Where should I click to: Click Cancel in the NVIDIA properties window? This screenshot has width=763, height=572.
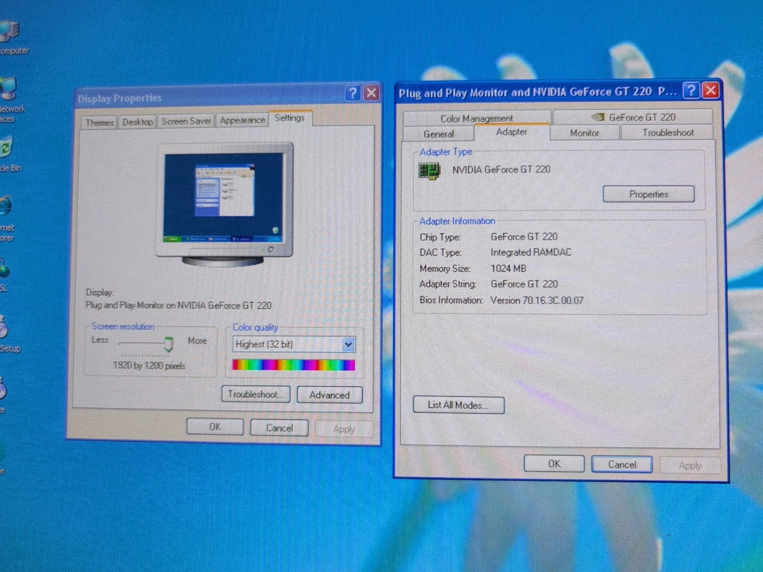[622, 464]
